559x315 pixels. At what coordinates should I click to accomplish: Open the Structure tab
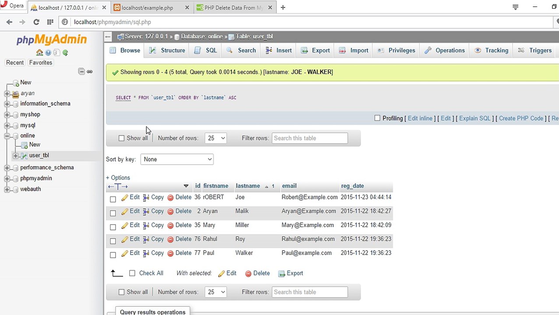click(x=167, y=50)
